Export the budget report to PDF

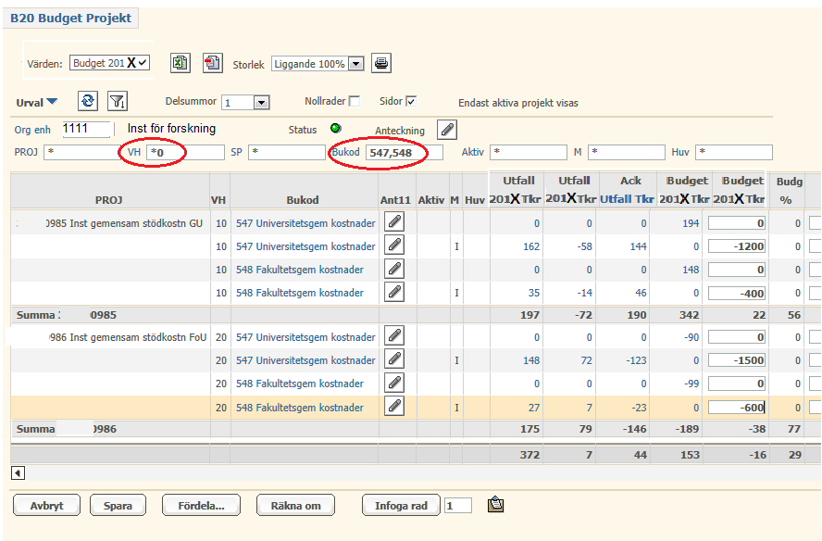(x=212, y=63)
